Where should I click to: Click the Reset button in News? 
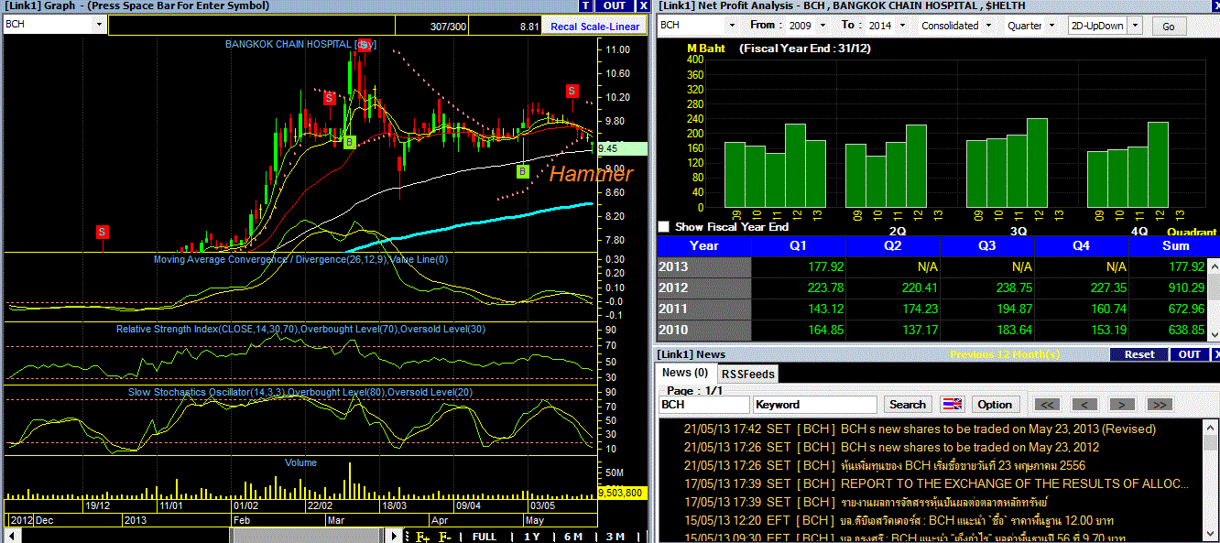1139,354
